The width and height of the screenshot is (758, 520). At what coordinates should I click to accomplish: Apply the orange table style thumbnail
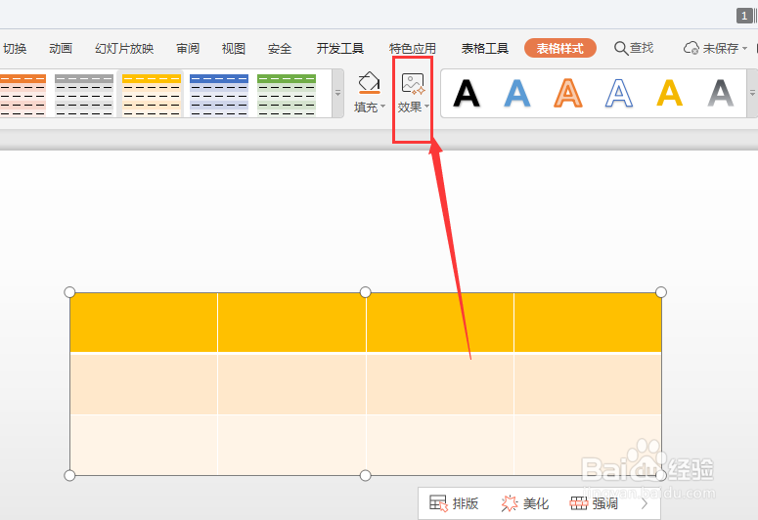(x=23, y=95)
